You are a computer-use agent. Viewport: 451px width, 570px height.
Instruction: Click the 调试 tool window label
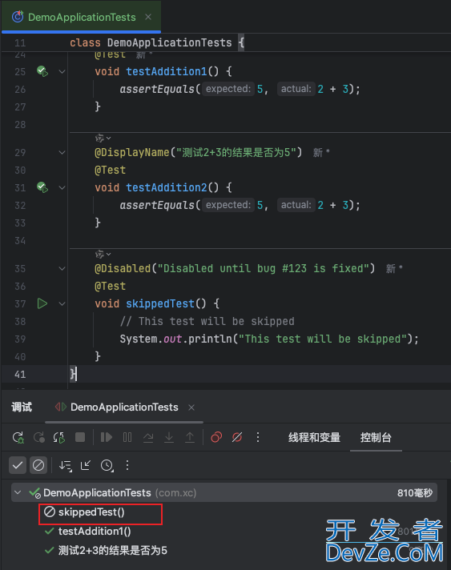click(x=22, y=407)
